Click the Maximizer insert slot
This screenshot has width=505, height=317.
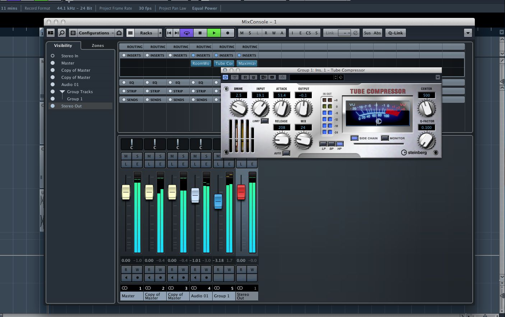247,63
